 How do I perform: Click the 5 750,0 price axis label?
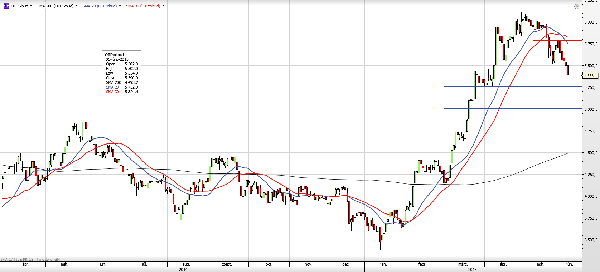591,44
